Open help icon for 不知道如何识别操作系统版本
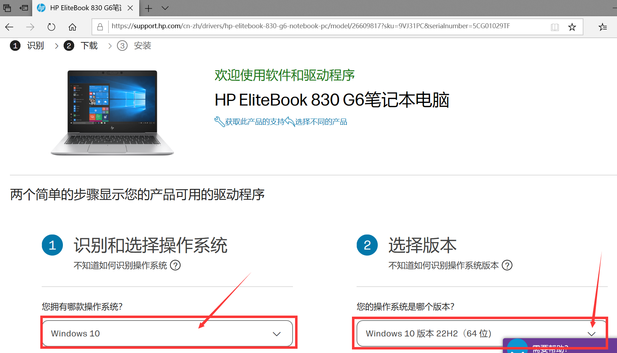This screenshot has width=617, height=353. point(507,265)
